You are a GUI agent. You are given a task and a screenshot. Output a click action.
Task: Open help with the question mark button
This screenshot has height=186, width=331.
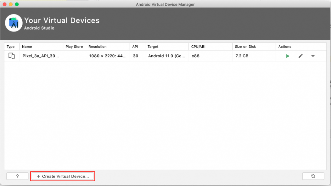point(17,176)
